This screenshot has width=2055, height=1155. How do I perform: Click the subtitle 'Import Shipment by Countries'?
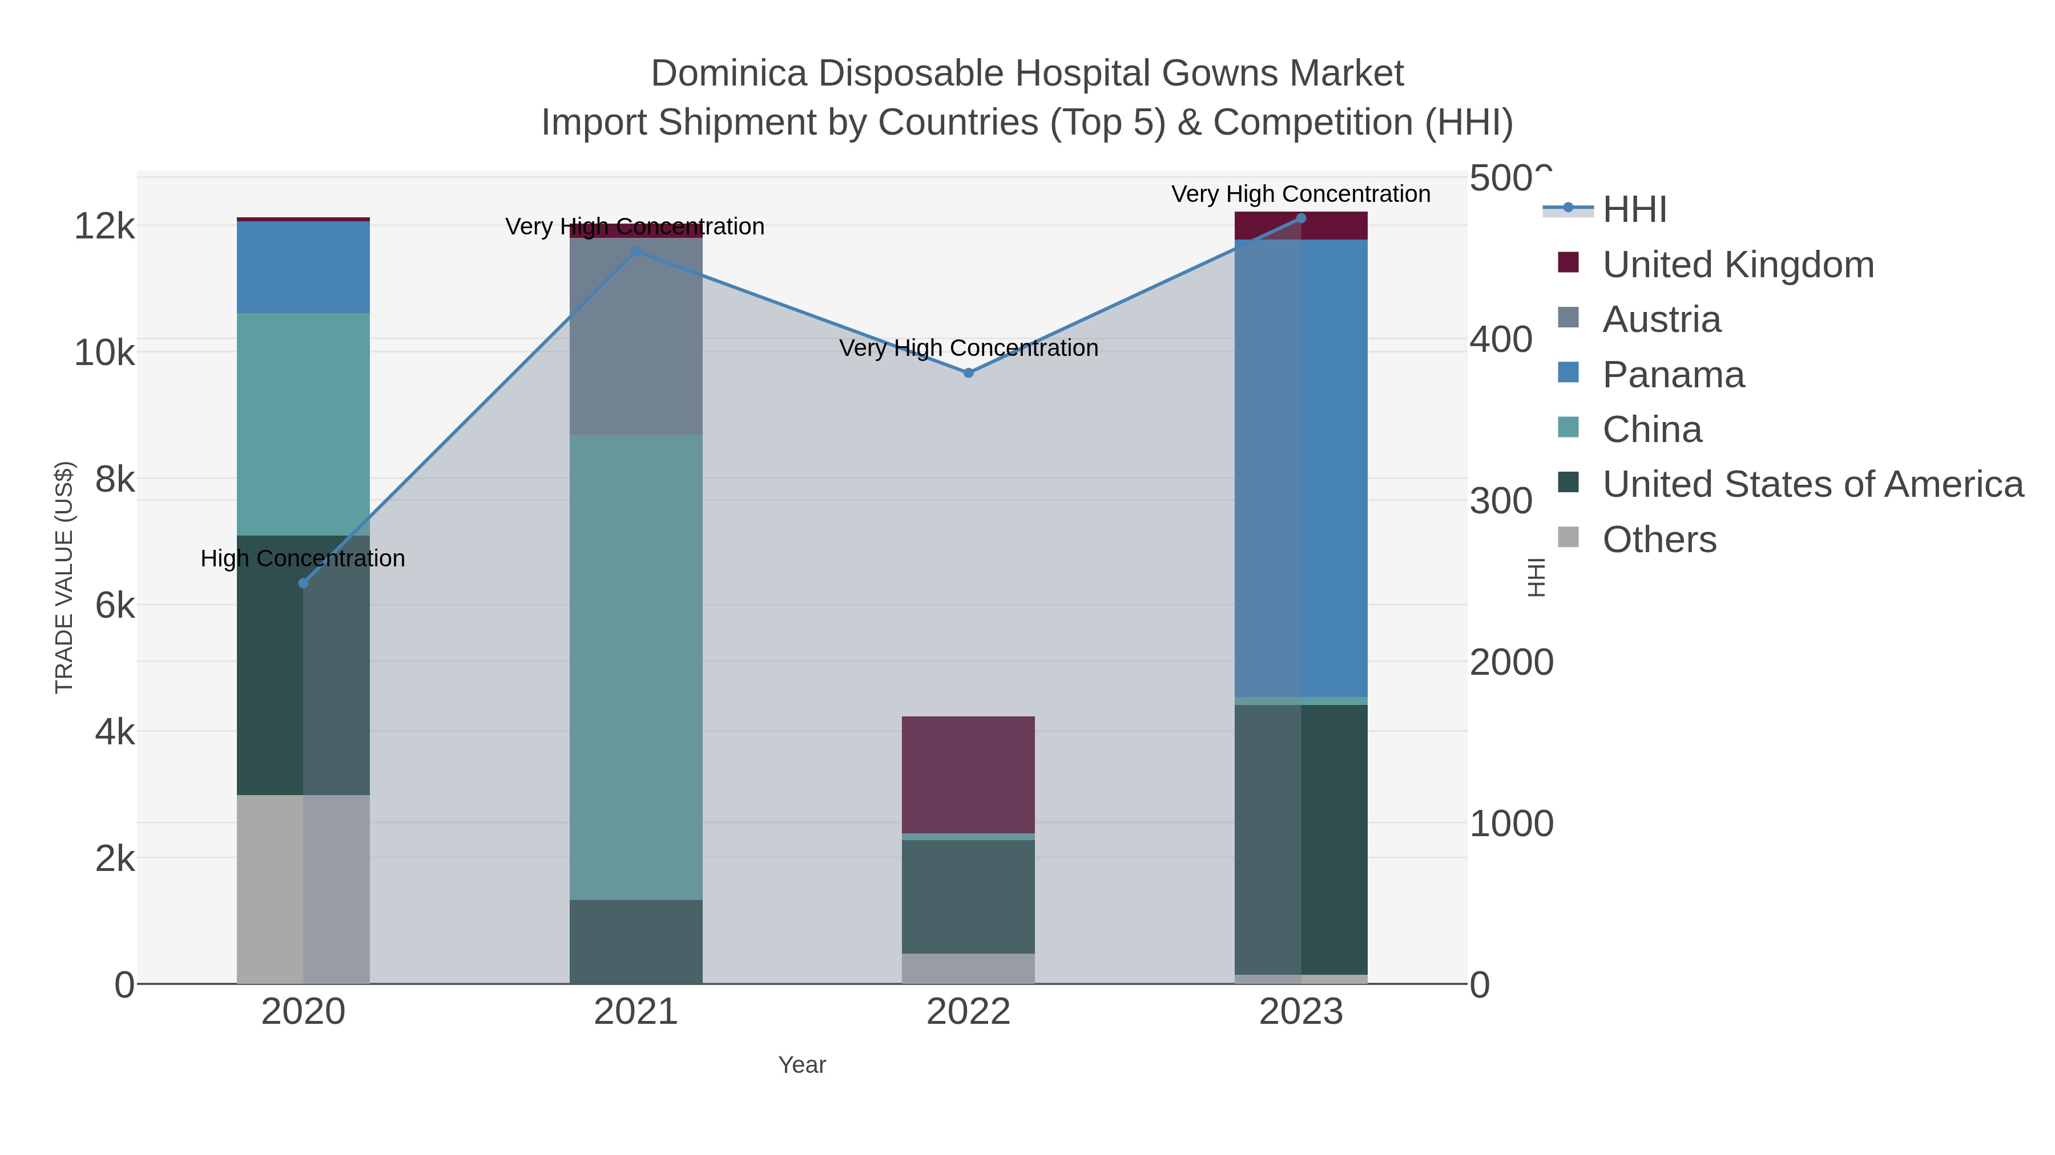point(790,123)
